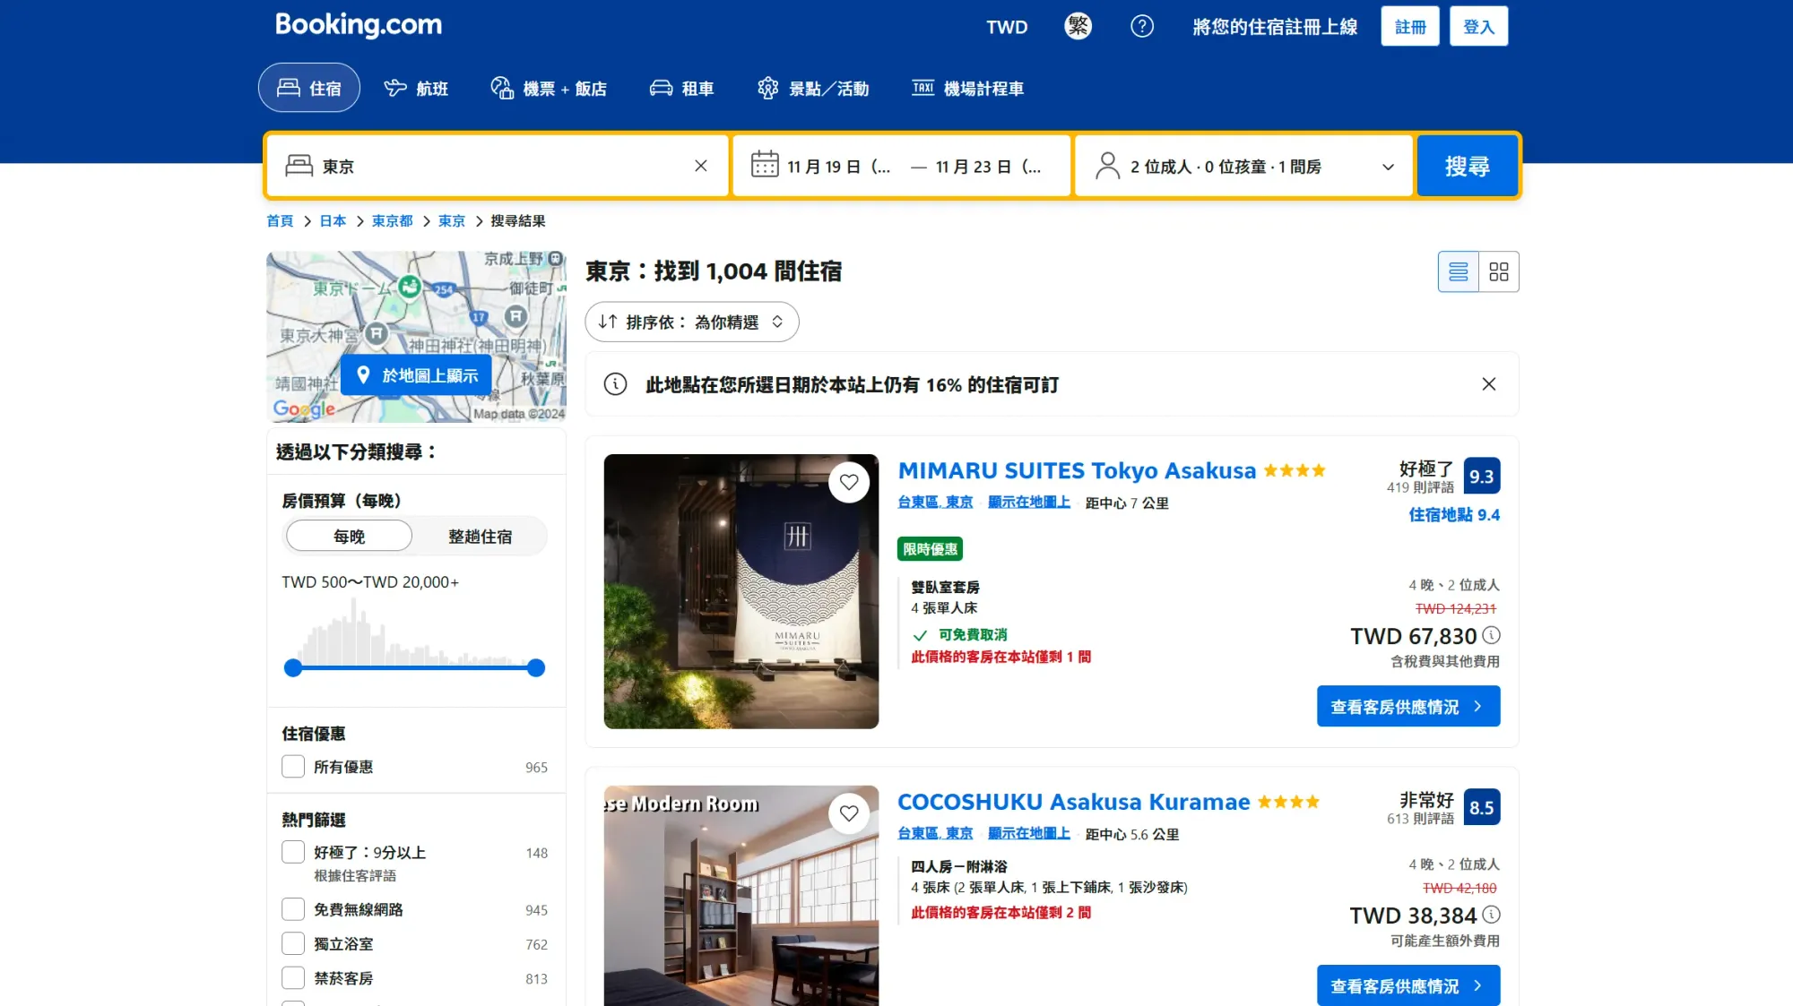The width and height of the screenshot is (1793, 1006).
Task: Click price info icon beside TWD 38,384
Action: coord(1491,915)
